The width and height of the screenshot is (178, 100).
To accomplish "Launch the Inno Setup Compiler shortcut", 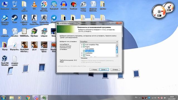I will 5,20.
